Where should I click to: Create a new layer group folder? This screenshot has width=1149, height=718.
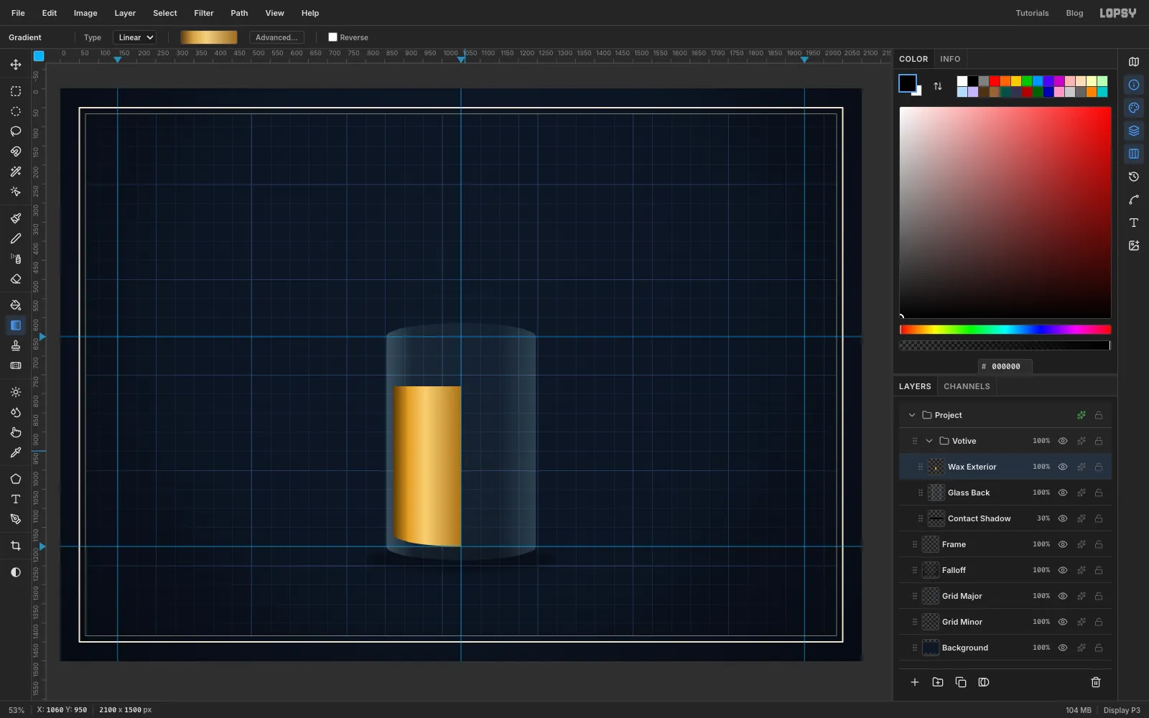[938, 682]
